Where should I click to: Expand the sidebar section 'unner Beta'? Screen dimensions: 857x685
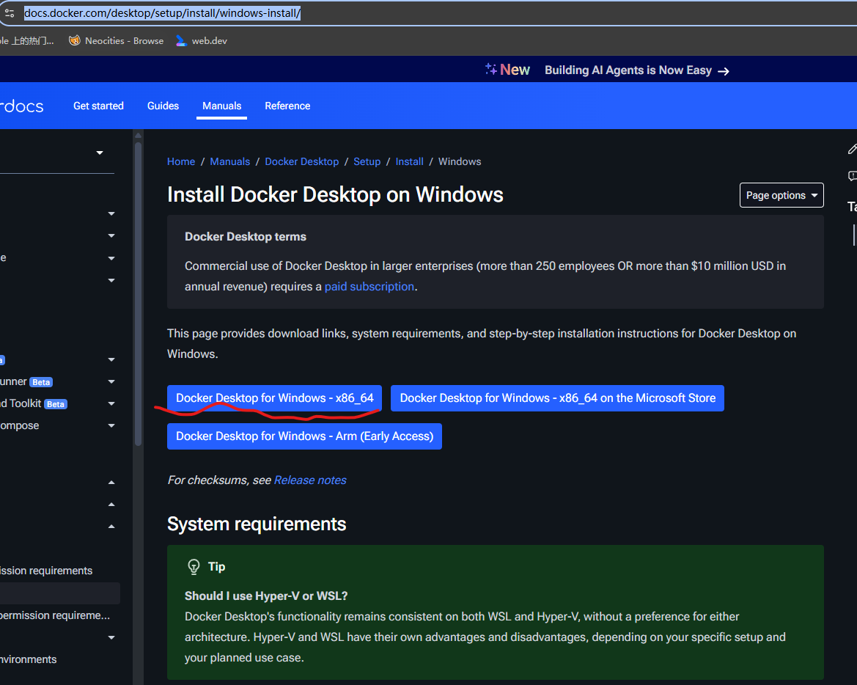[111, 381]
